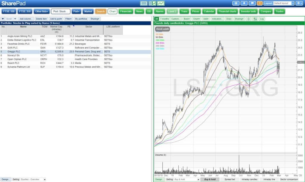Open the Financial charts tab
This screenshot has height=182, width=305.
pyautogui.click(x=227, y=12)
